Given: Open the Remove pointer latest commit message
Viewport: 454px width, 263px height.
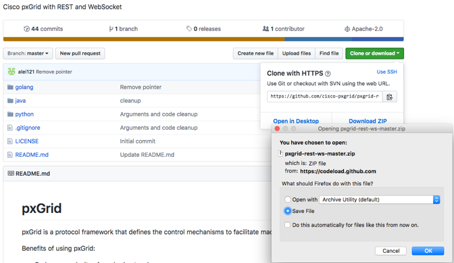Looking at the screenshot, I should [54, 72].
